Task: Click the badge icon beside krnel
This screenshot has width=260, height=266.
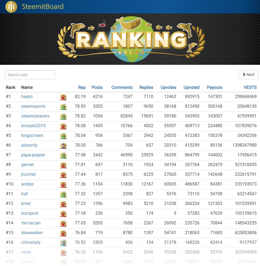Action: pos(63,204)
